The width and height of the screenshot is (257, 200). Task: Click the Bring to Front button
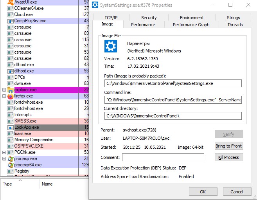pyautogui.click(x=229, y=146)
